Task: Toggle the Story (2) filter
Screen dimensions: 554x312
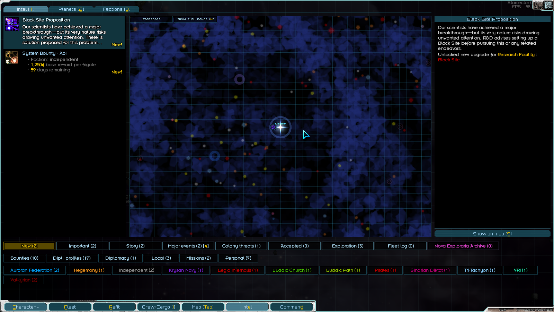Action: click(x=135, y=246)
